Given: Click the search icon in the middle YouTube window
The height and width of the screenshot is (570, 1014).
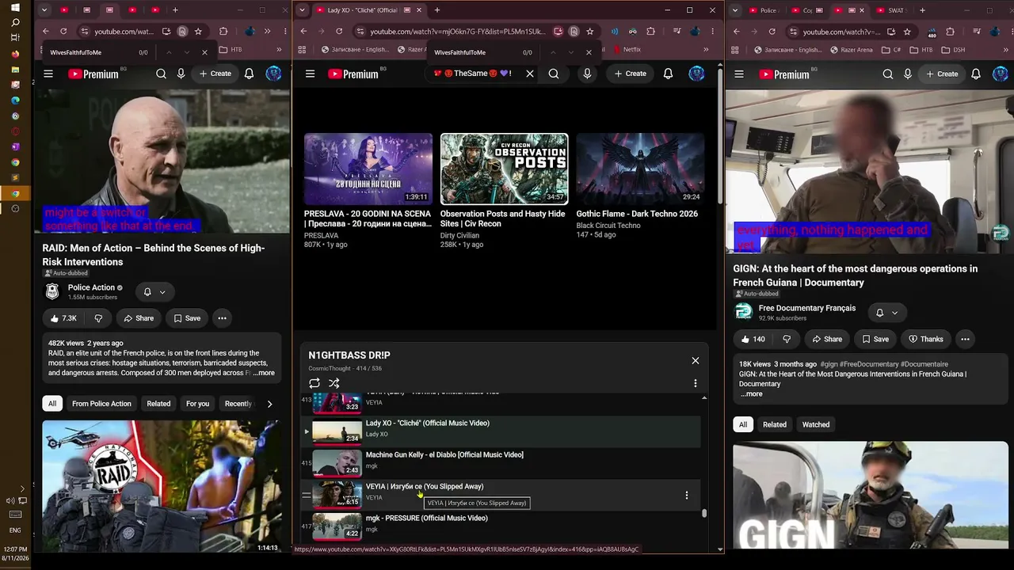Looking at the screenshot, I should (554, 74).
